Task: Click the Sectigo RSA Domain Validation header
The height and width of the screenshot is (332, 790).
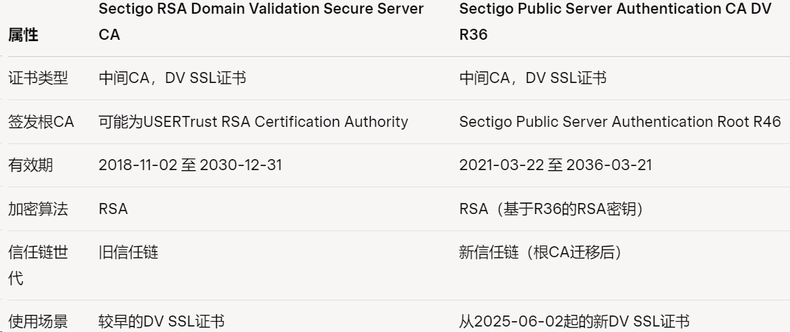Action: click(x=261, y=22)
